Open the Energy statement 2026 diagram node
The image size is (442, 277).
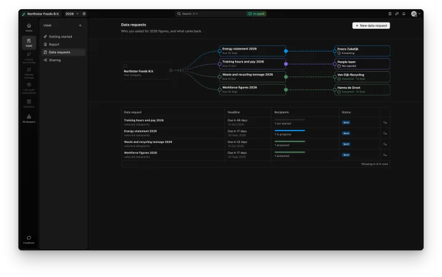(x=252, y=51)
